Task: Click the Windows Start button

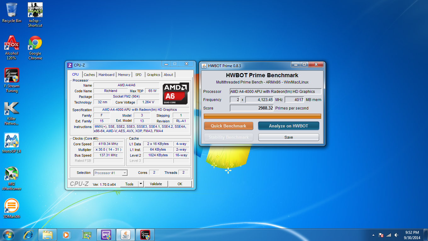Action: (8, 234)
